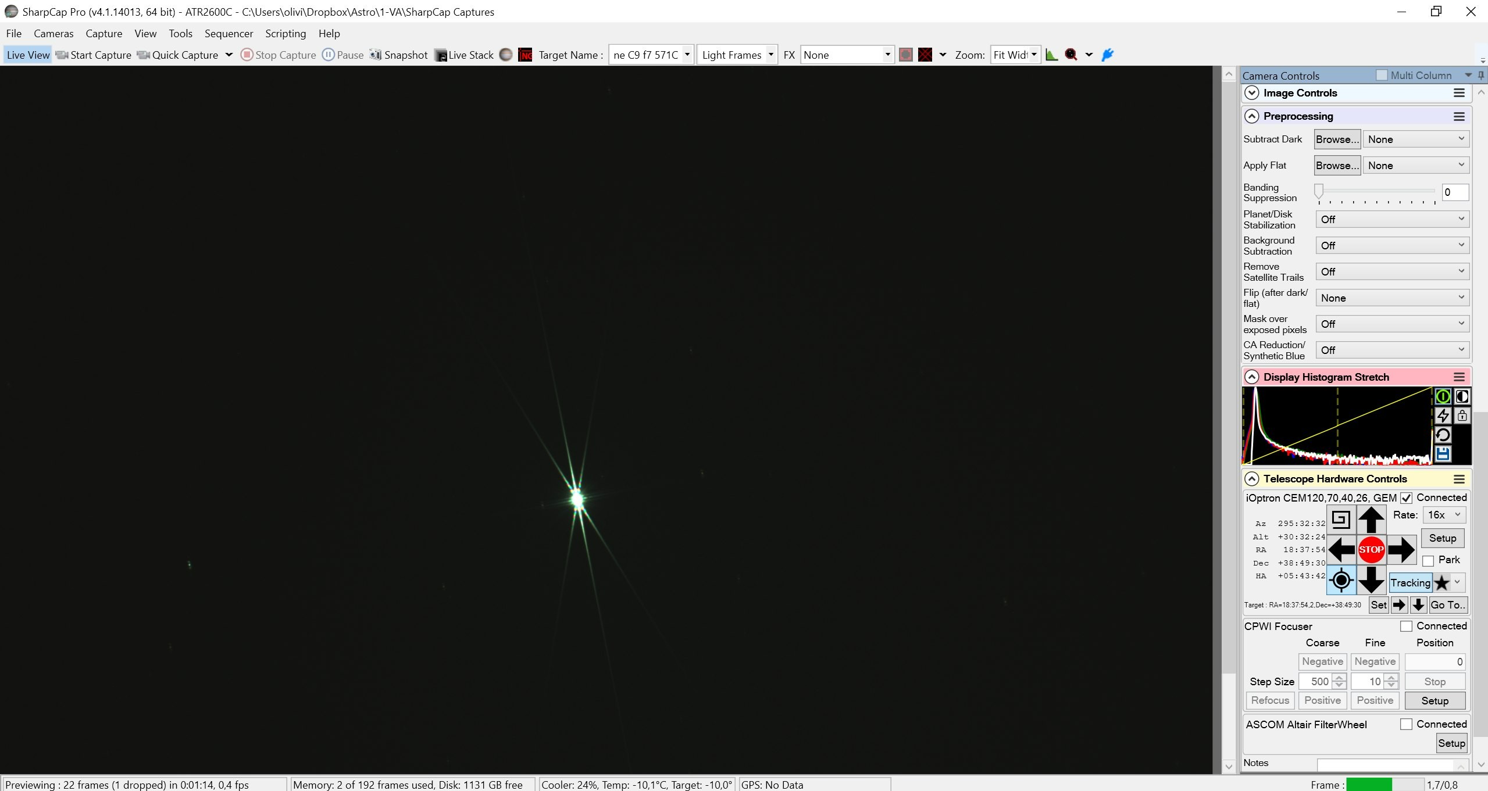Open the Rate 16x dropdown
Screen dimensions: 1488x791
tap(1443, 515)
